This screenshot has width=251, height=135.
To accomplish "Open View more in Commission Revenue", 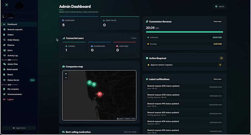I will tap(217, 22).
